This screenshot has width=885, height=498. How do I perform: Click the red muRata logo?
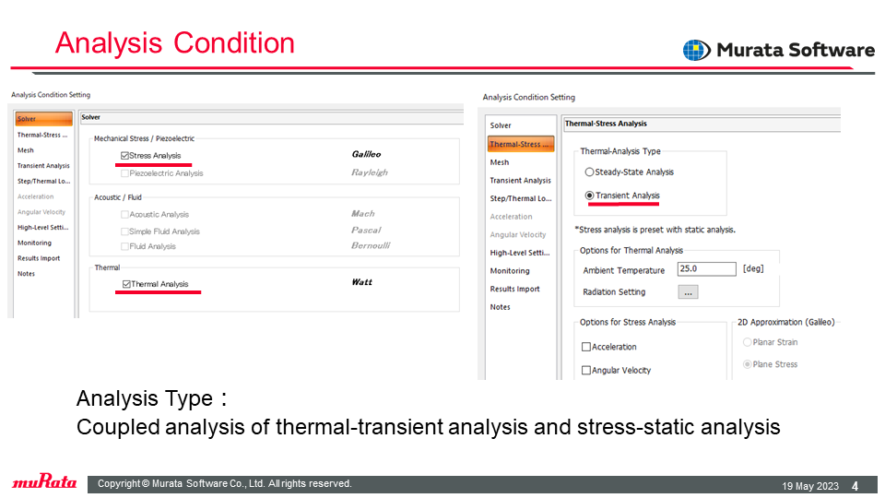pos(44,481)
